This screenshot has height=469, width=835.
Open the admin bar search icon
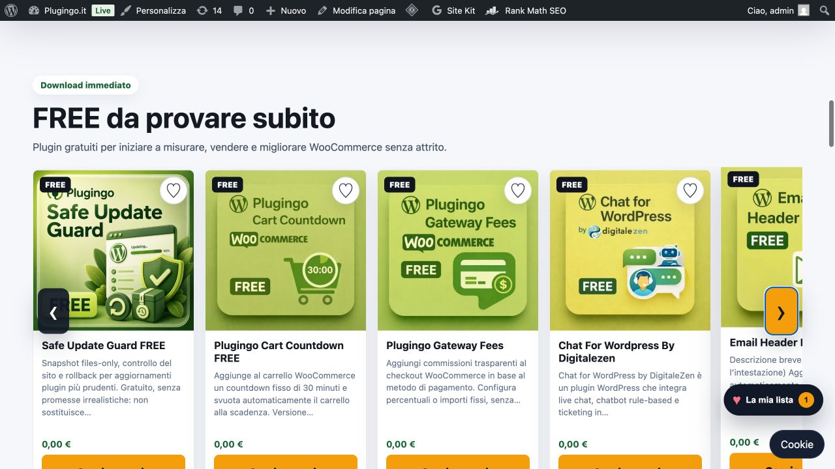coord(824,10)
